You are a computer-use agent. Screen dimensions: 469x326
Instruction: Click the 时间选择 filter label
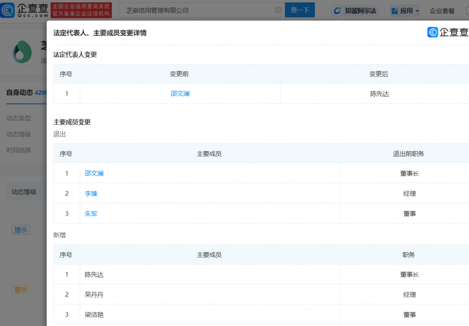(x=19, y=150)
